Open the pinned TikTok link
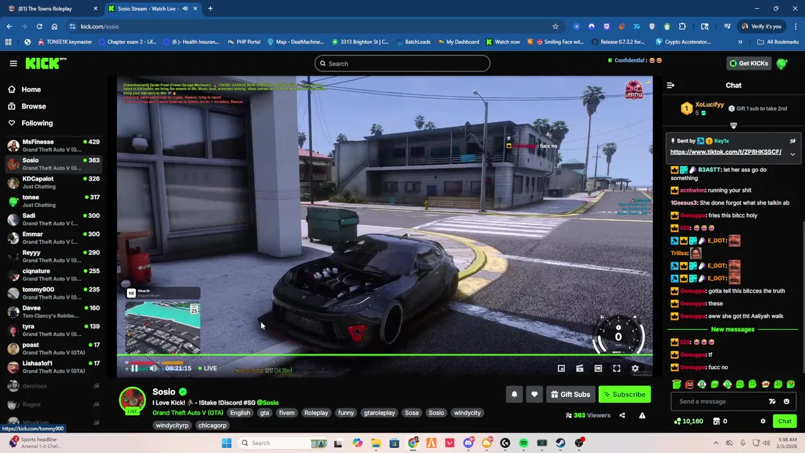The height and width of the screenshot is (453, 805). (x=726, y=152)
